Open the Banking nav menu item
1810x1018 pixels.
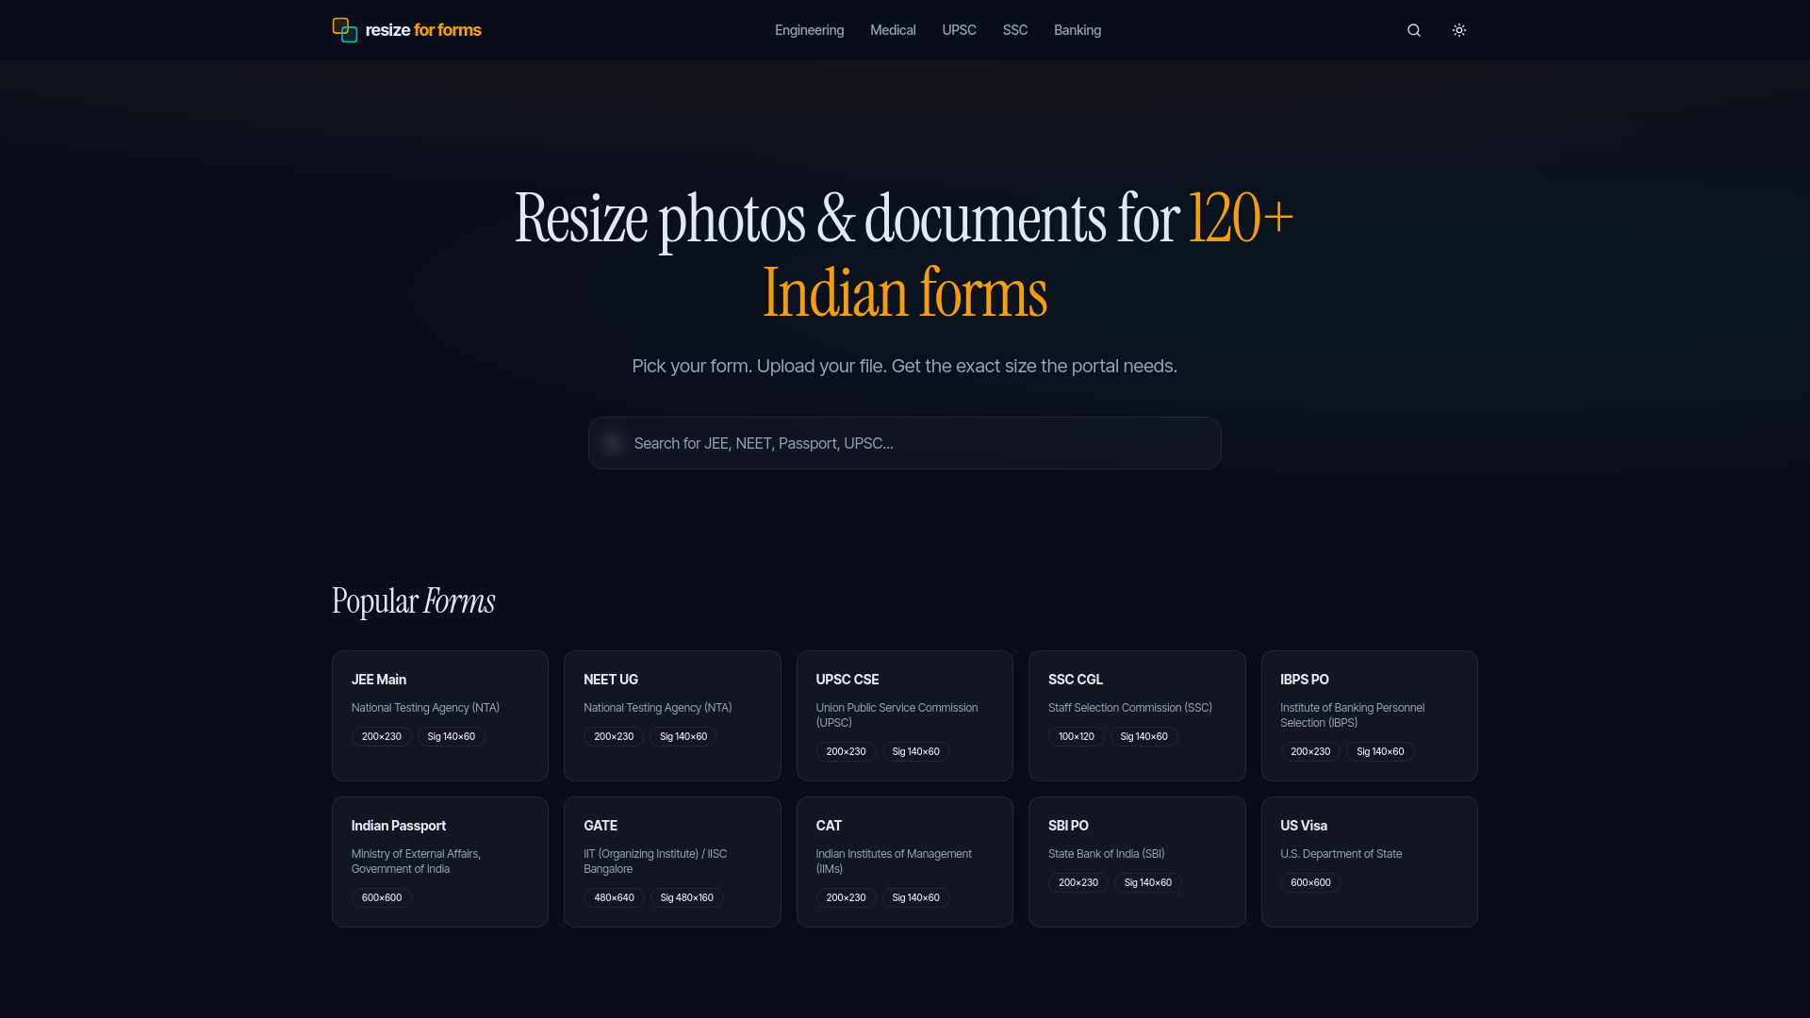point(1078,30)
